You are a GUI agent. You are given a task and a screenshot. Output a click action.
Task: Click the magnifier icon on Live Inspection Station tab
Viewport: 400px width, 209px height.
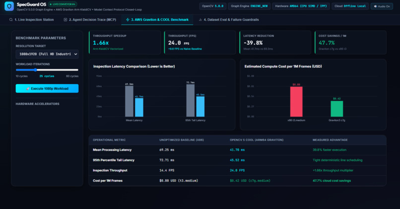coord(11,20)
